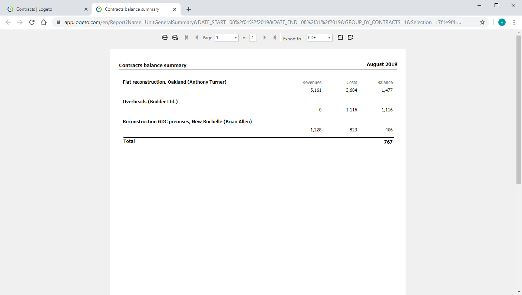Click revenue value 1,228

[316, 130]
